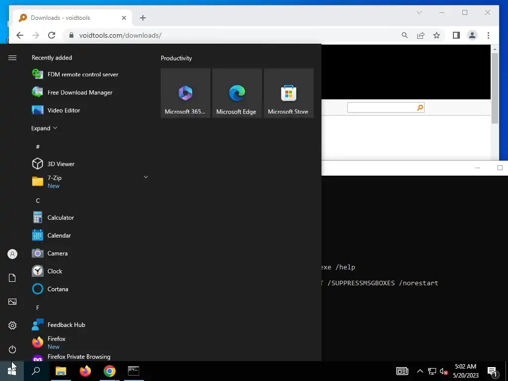The image size is (508, 381).
Task: Open Settings gear in Start sidebar
Action: [12, 325]
